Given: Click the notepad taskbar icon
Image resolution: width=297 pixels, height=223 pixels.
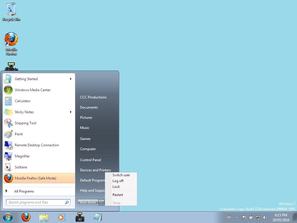Looking at the screenshot, I should click(x=98, y=217).
